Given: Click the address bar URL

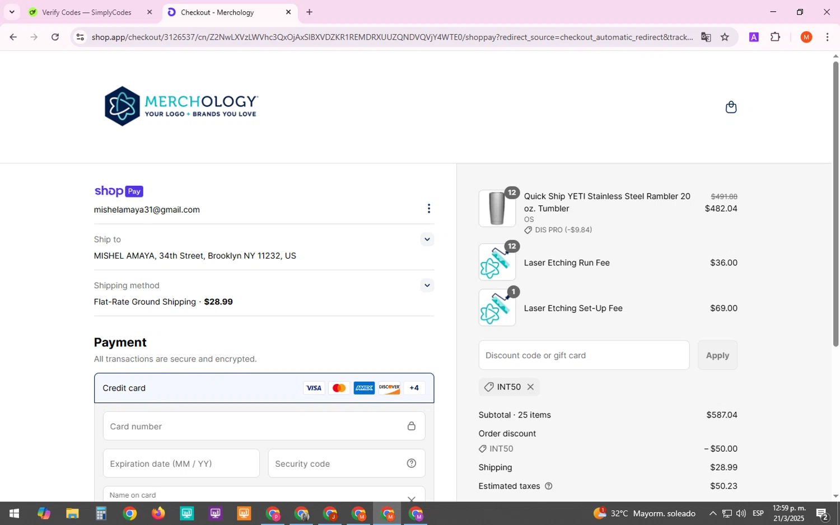Looking at the screenshot, I should (x=392, y=37).
